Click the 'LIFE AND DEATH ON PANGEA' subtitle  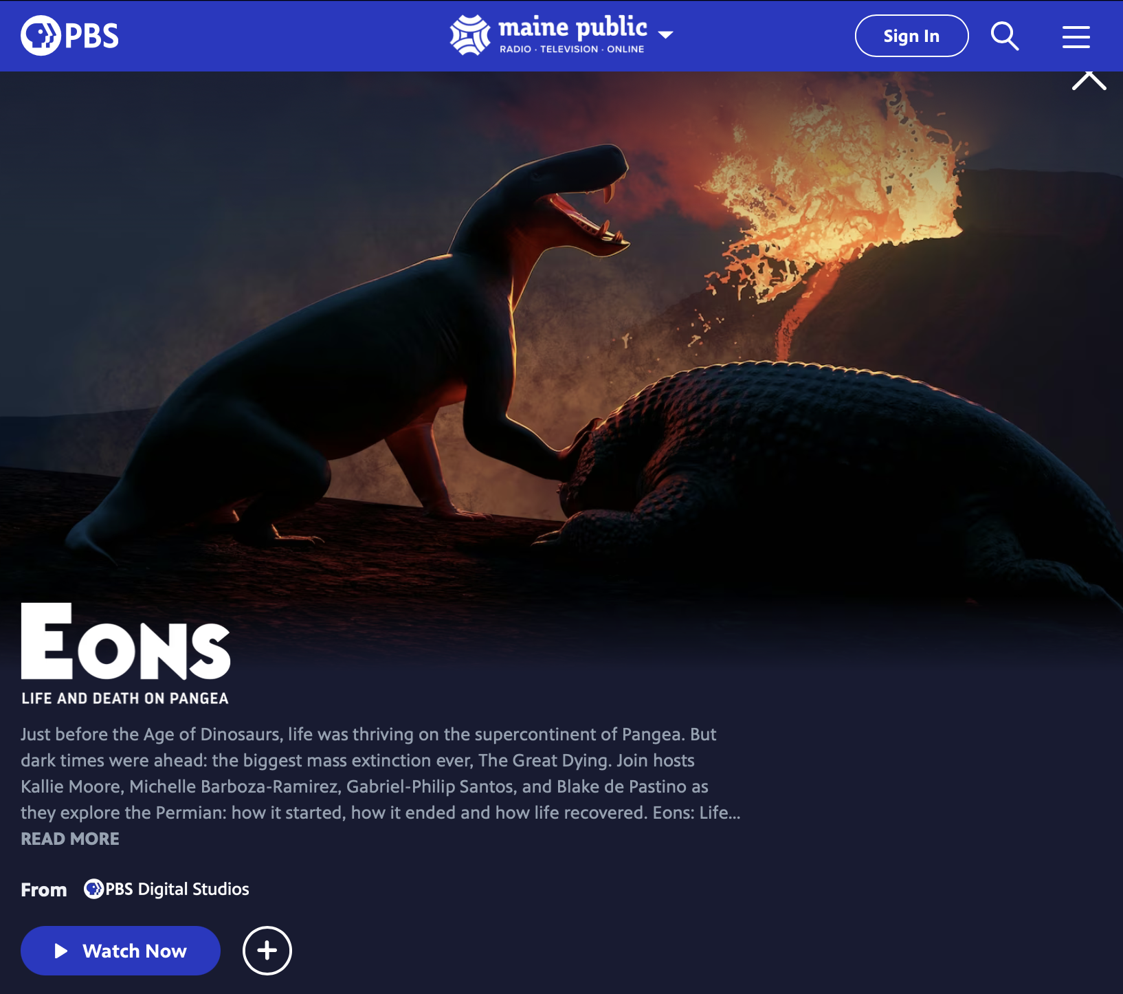click(x=125, y=698)
